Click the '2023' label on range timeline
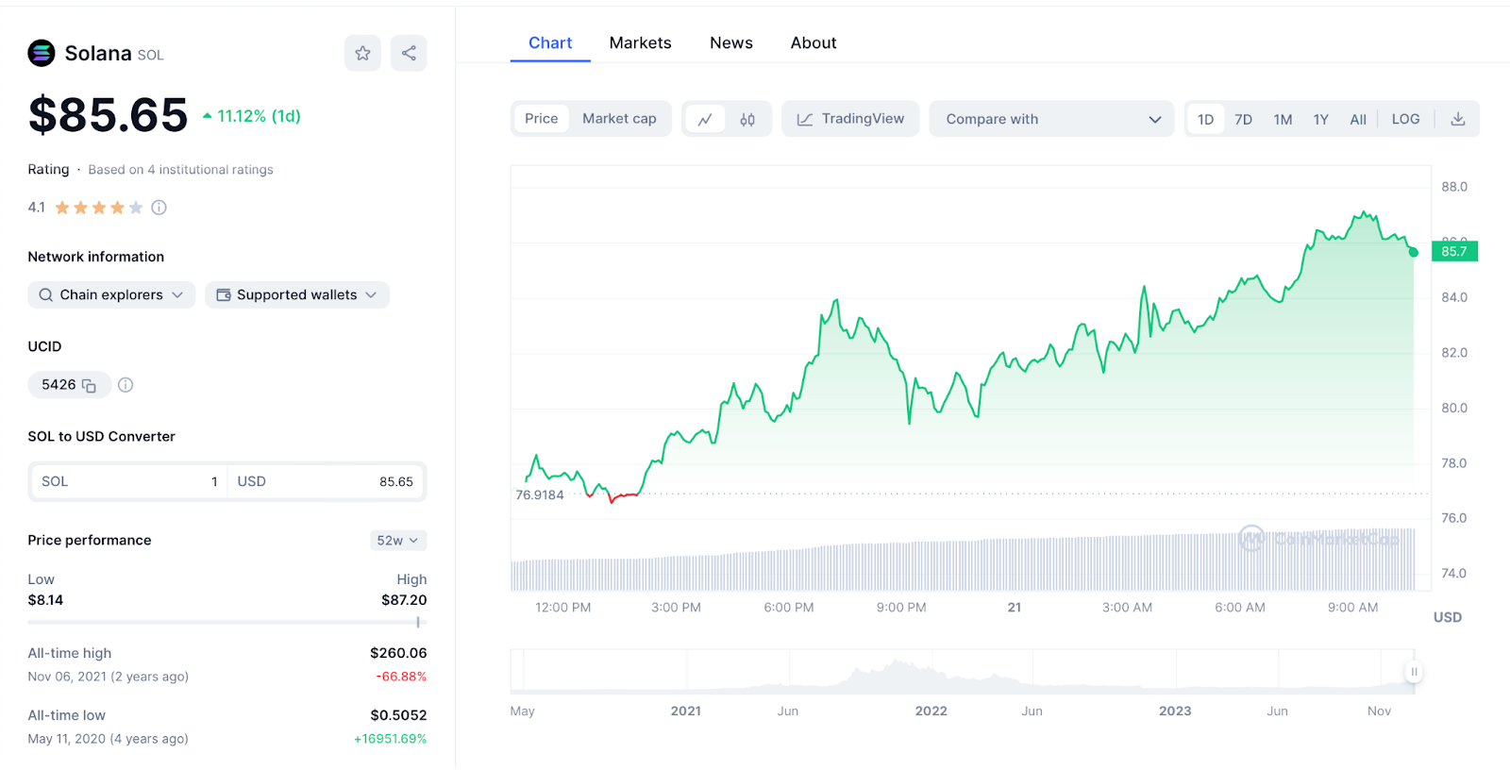This screenshot has width=1510, height=770. pos(1175,711)
